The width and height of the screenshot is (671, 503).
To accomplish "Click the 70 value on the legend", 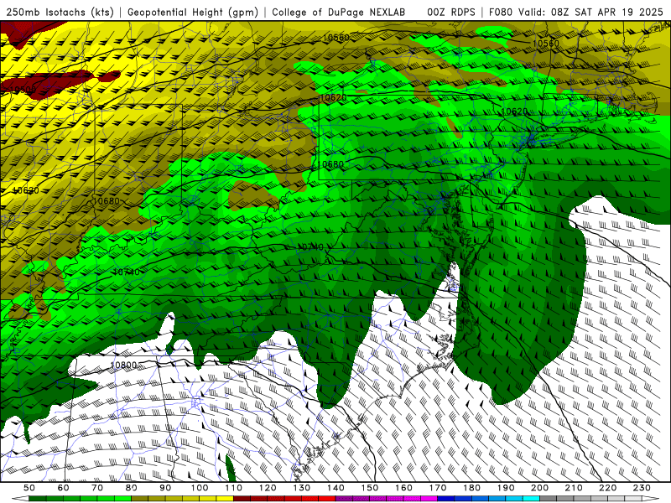I will point(97,488).
